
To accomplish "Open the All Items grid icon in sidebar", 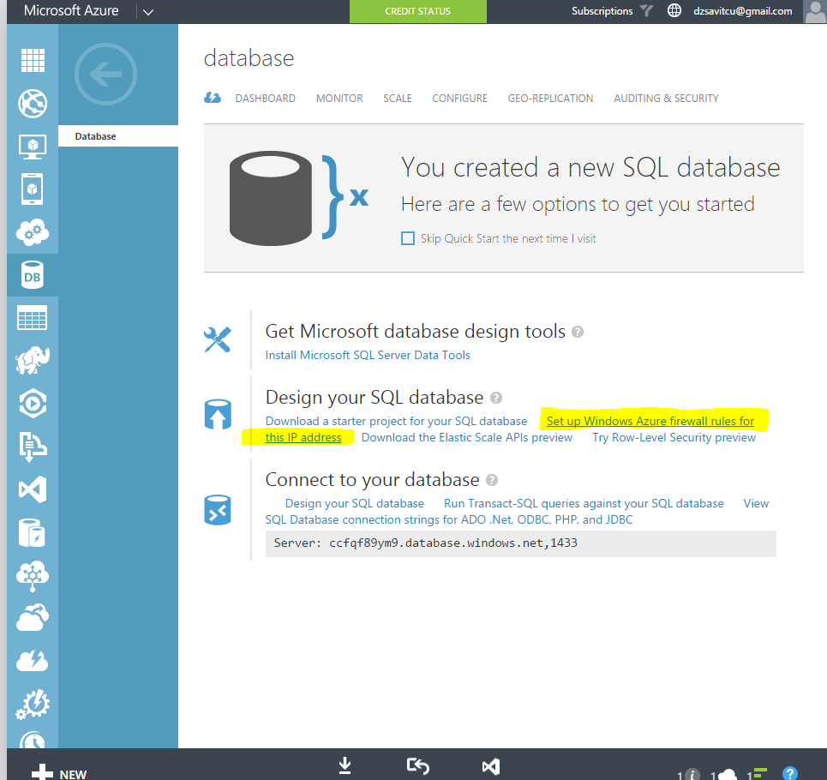I will 33,60.
